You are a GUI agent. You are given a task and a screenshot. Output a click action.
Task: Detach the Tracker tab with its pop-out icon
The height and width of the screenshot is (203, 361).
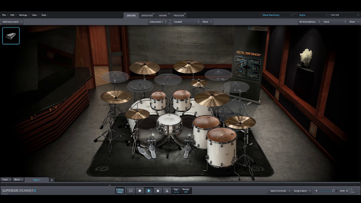pos(185,14)
